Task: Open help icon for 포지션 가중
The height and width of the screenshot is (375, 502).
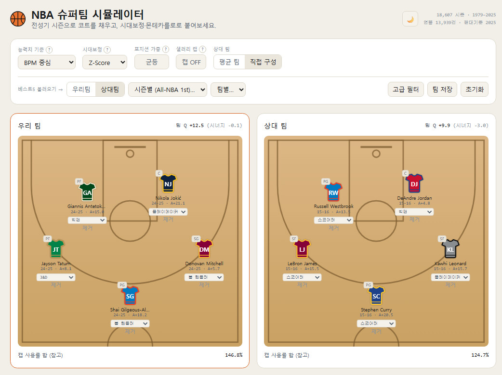Action: 166,49
